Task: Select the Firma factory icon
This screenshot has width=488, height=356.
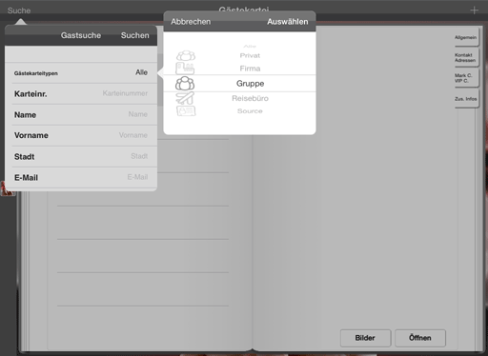Action: (x=185, y=69)
